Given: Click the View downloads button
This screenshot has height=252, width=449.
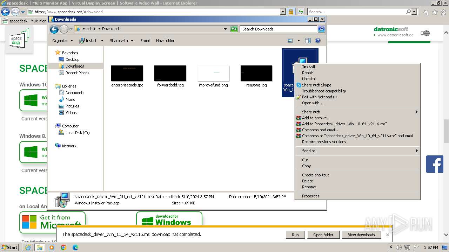Looking at the screenshot, I should point(361,235).
